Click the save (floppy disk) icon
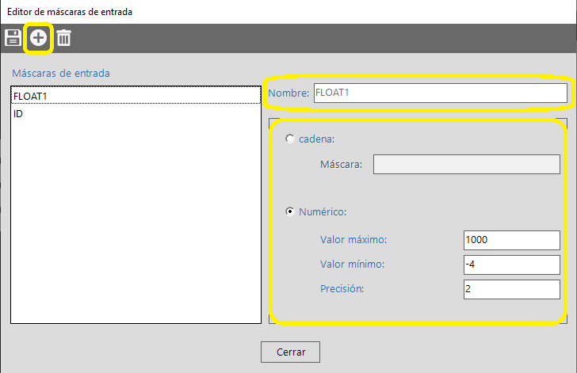The image size is (577, 373). tap(13, 37)
